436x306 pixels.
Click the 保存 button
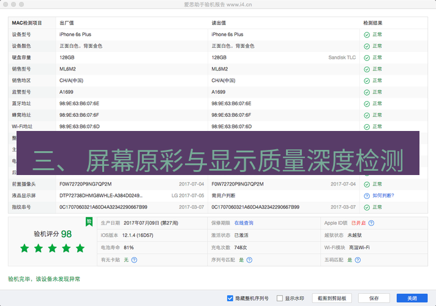pyautogui.click(x=374, y=298)
